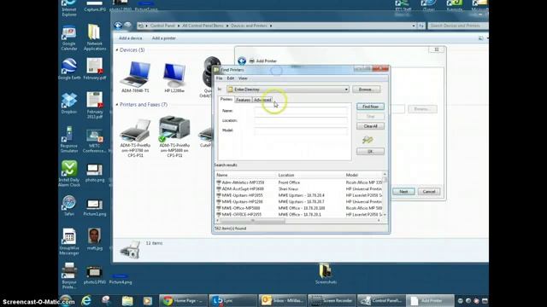Switch to the Features tab
Image resolution: width=547 pixels, height=307 pixels.
tap(243, 100)
